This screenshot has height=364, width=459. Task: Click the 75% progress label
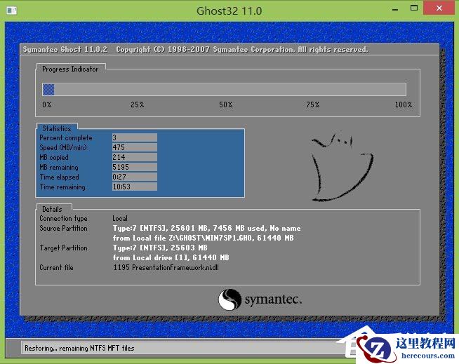click(x=313, y=105)
